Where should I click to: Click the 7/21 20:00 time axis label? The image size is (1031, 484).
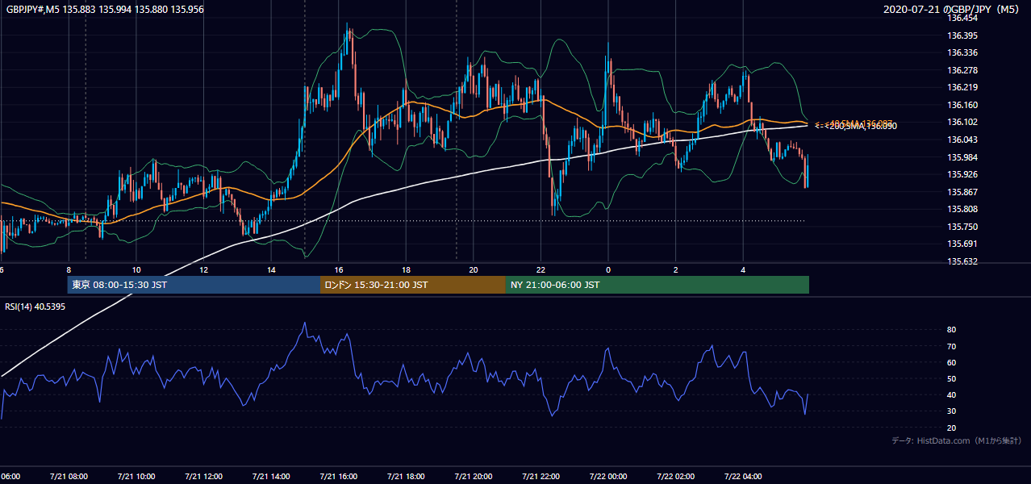click(474, 476)
